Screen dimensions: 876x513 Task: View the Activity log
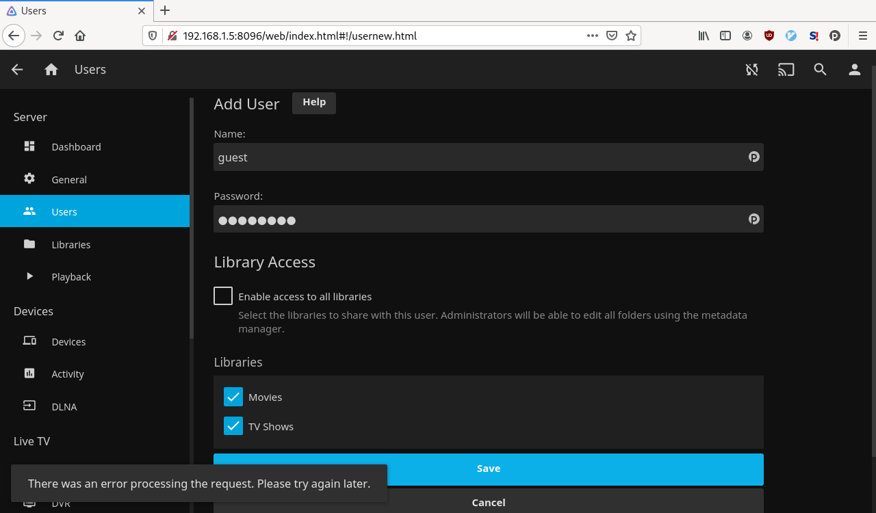pos(68,373)
